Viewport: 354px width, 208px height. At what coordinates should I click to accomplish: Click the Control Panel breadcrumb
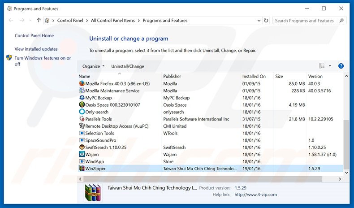pos(70,20)
